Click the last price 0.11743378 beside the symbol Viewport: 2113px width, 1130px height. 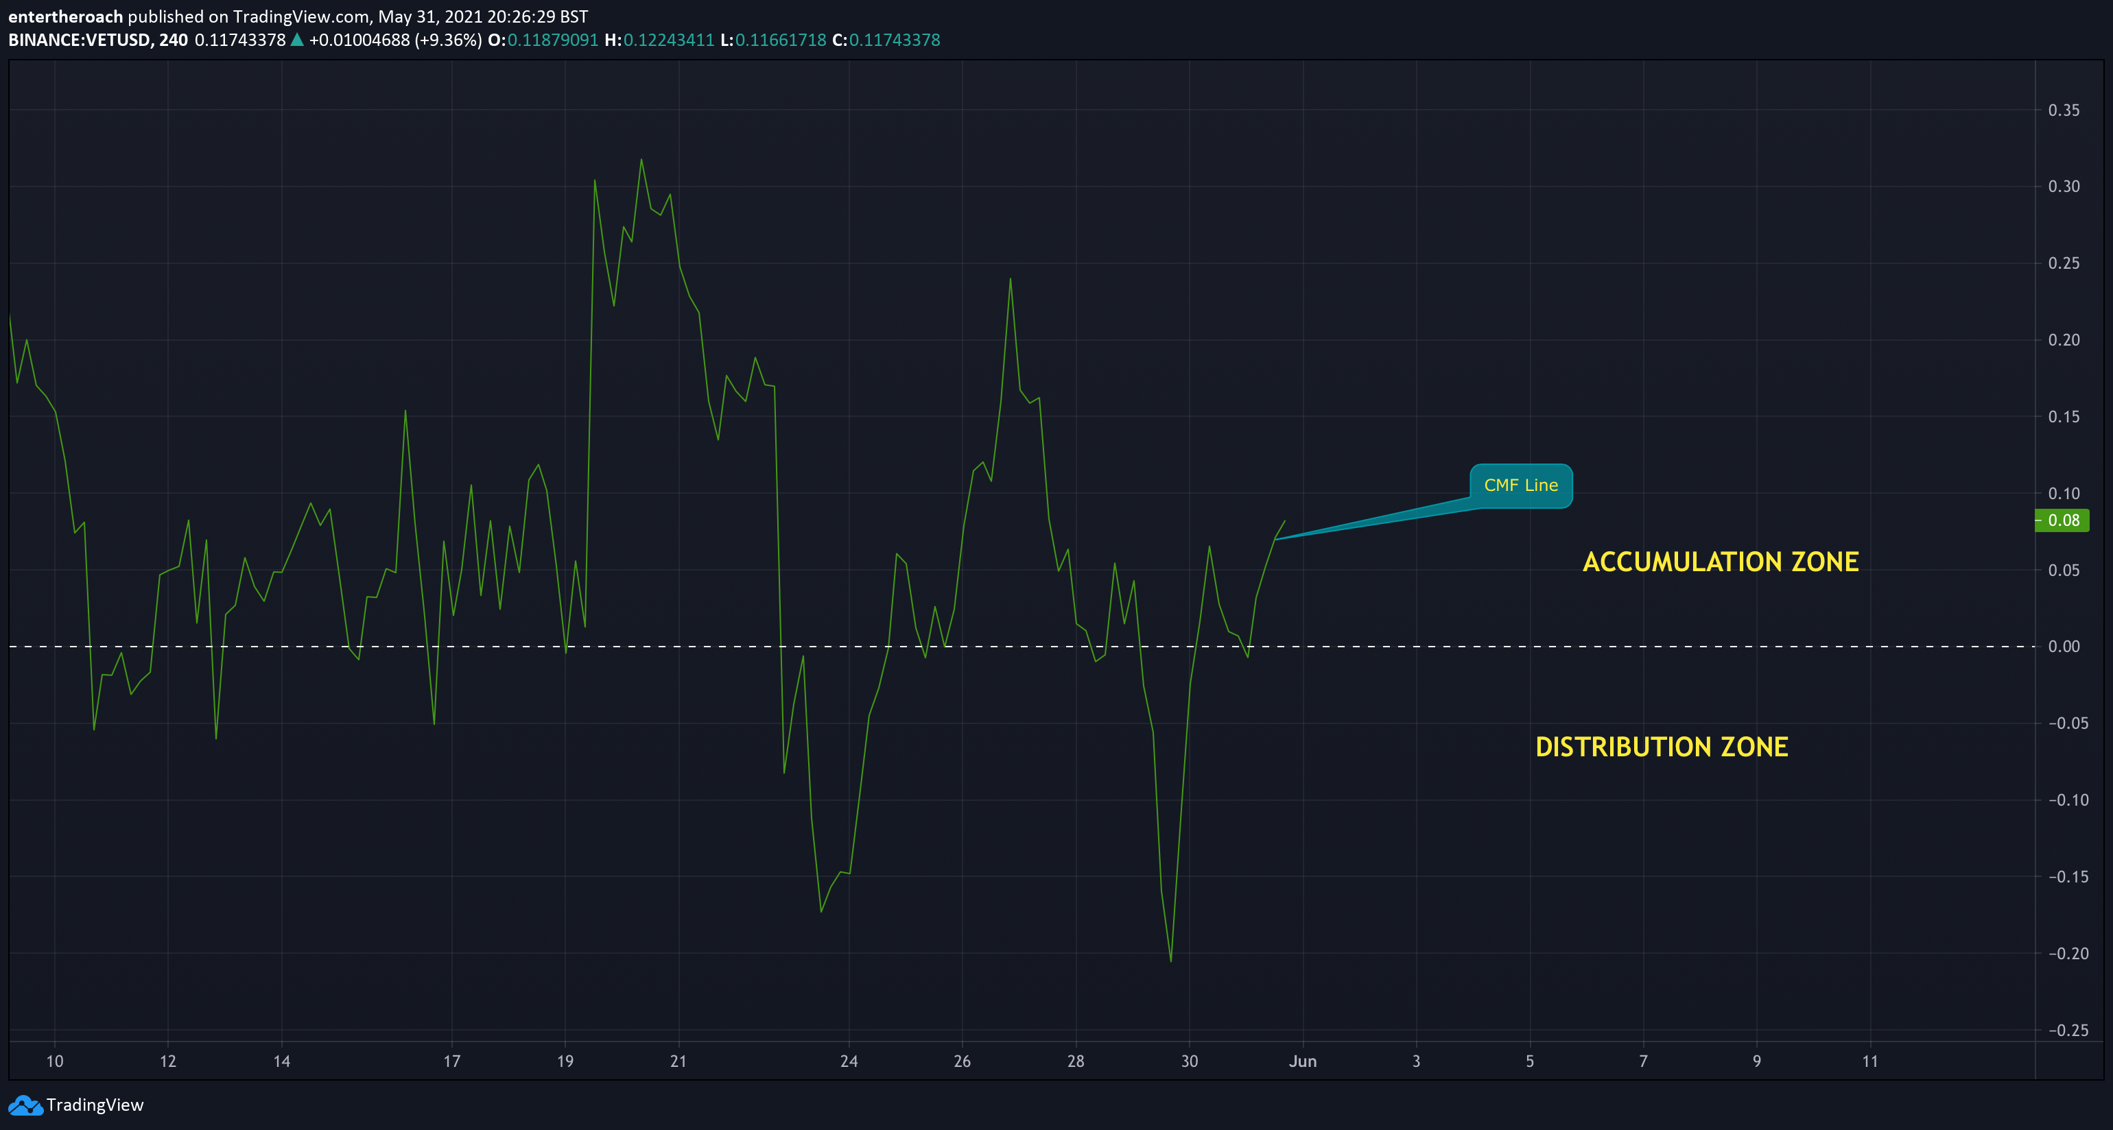[x=239, y=40]
